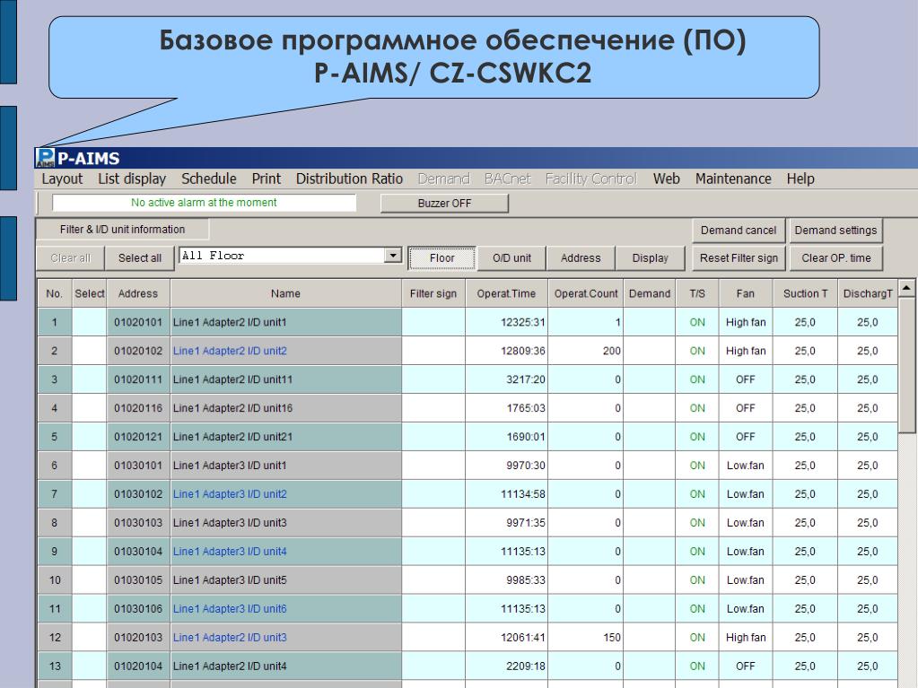Click address cell 01020116
Viewport: 918px width, 688px height.
tap(138, 408)
